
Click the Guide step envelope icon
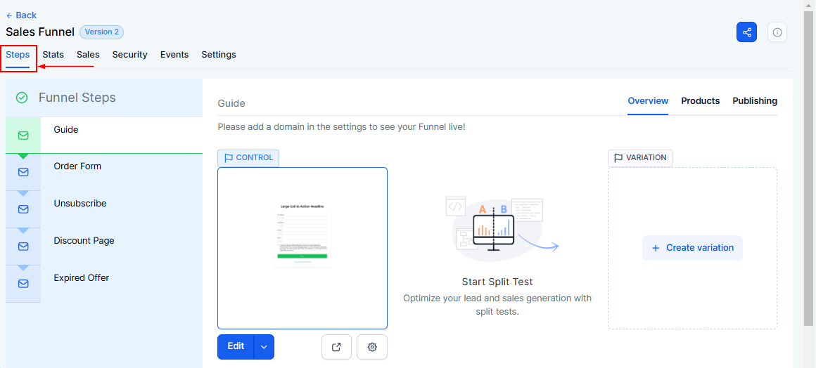click(23, 135)
